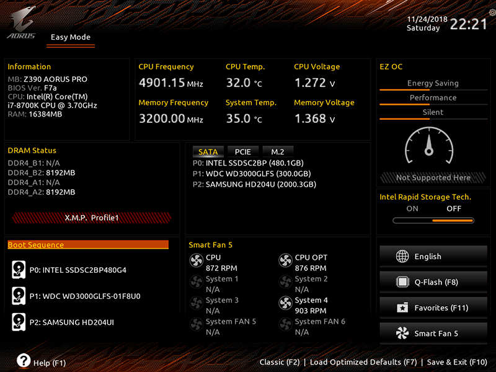Click the P0 INTEL SSD drive icon
The width and height of the screenshot is (496, 372).
[x=19, y=270]
